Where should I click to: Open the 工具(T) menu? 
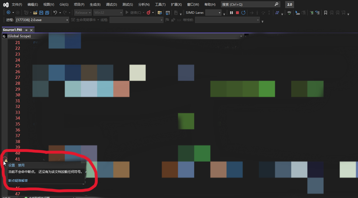(x=160, y=4)
